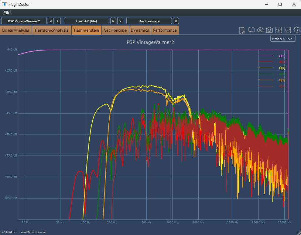This screenshot has width=301, height=235.
Task: Click the eye view icon in toolbar
Action: 260,30
